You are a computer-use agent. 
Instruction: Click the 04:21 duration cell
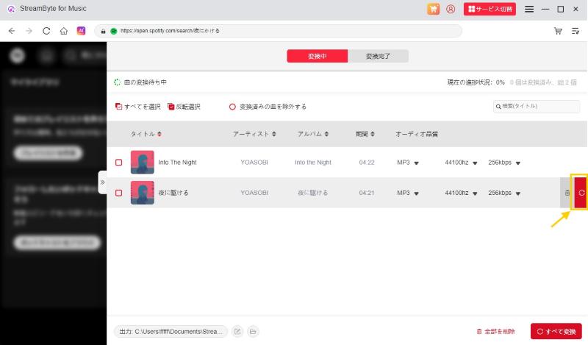(x=366, y=193)
